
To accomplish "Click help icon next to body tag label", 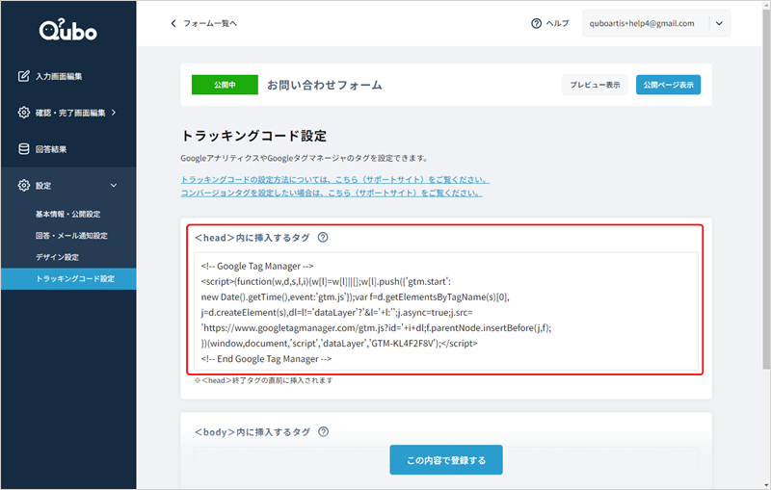I will pyautogui.click(x=324, y=432).
